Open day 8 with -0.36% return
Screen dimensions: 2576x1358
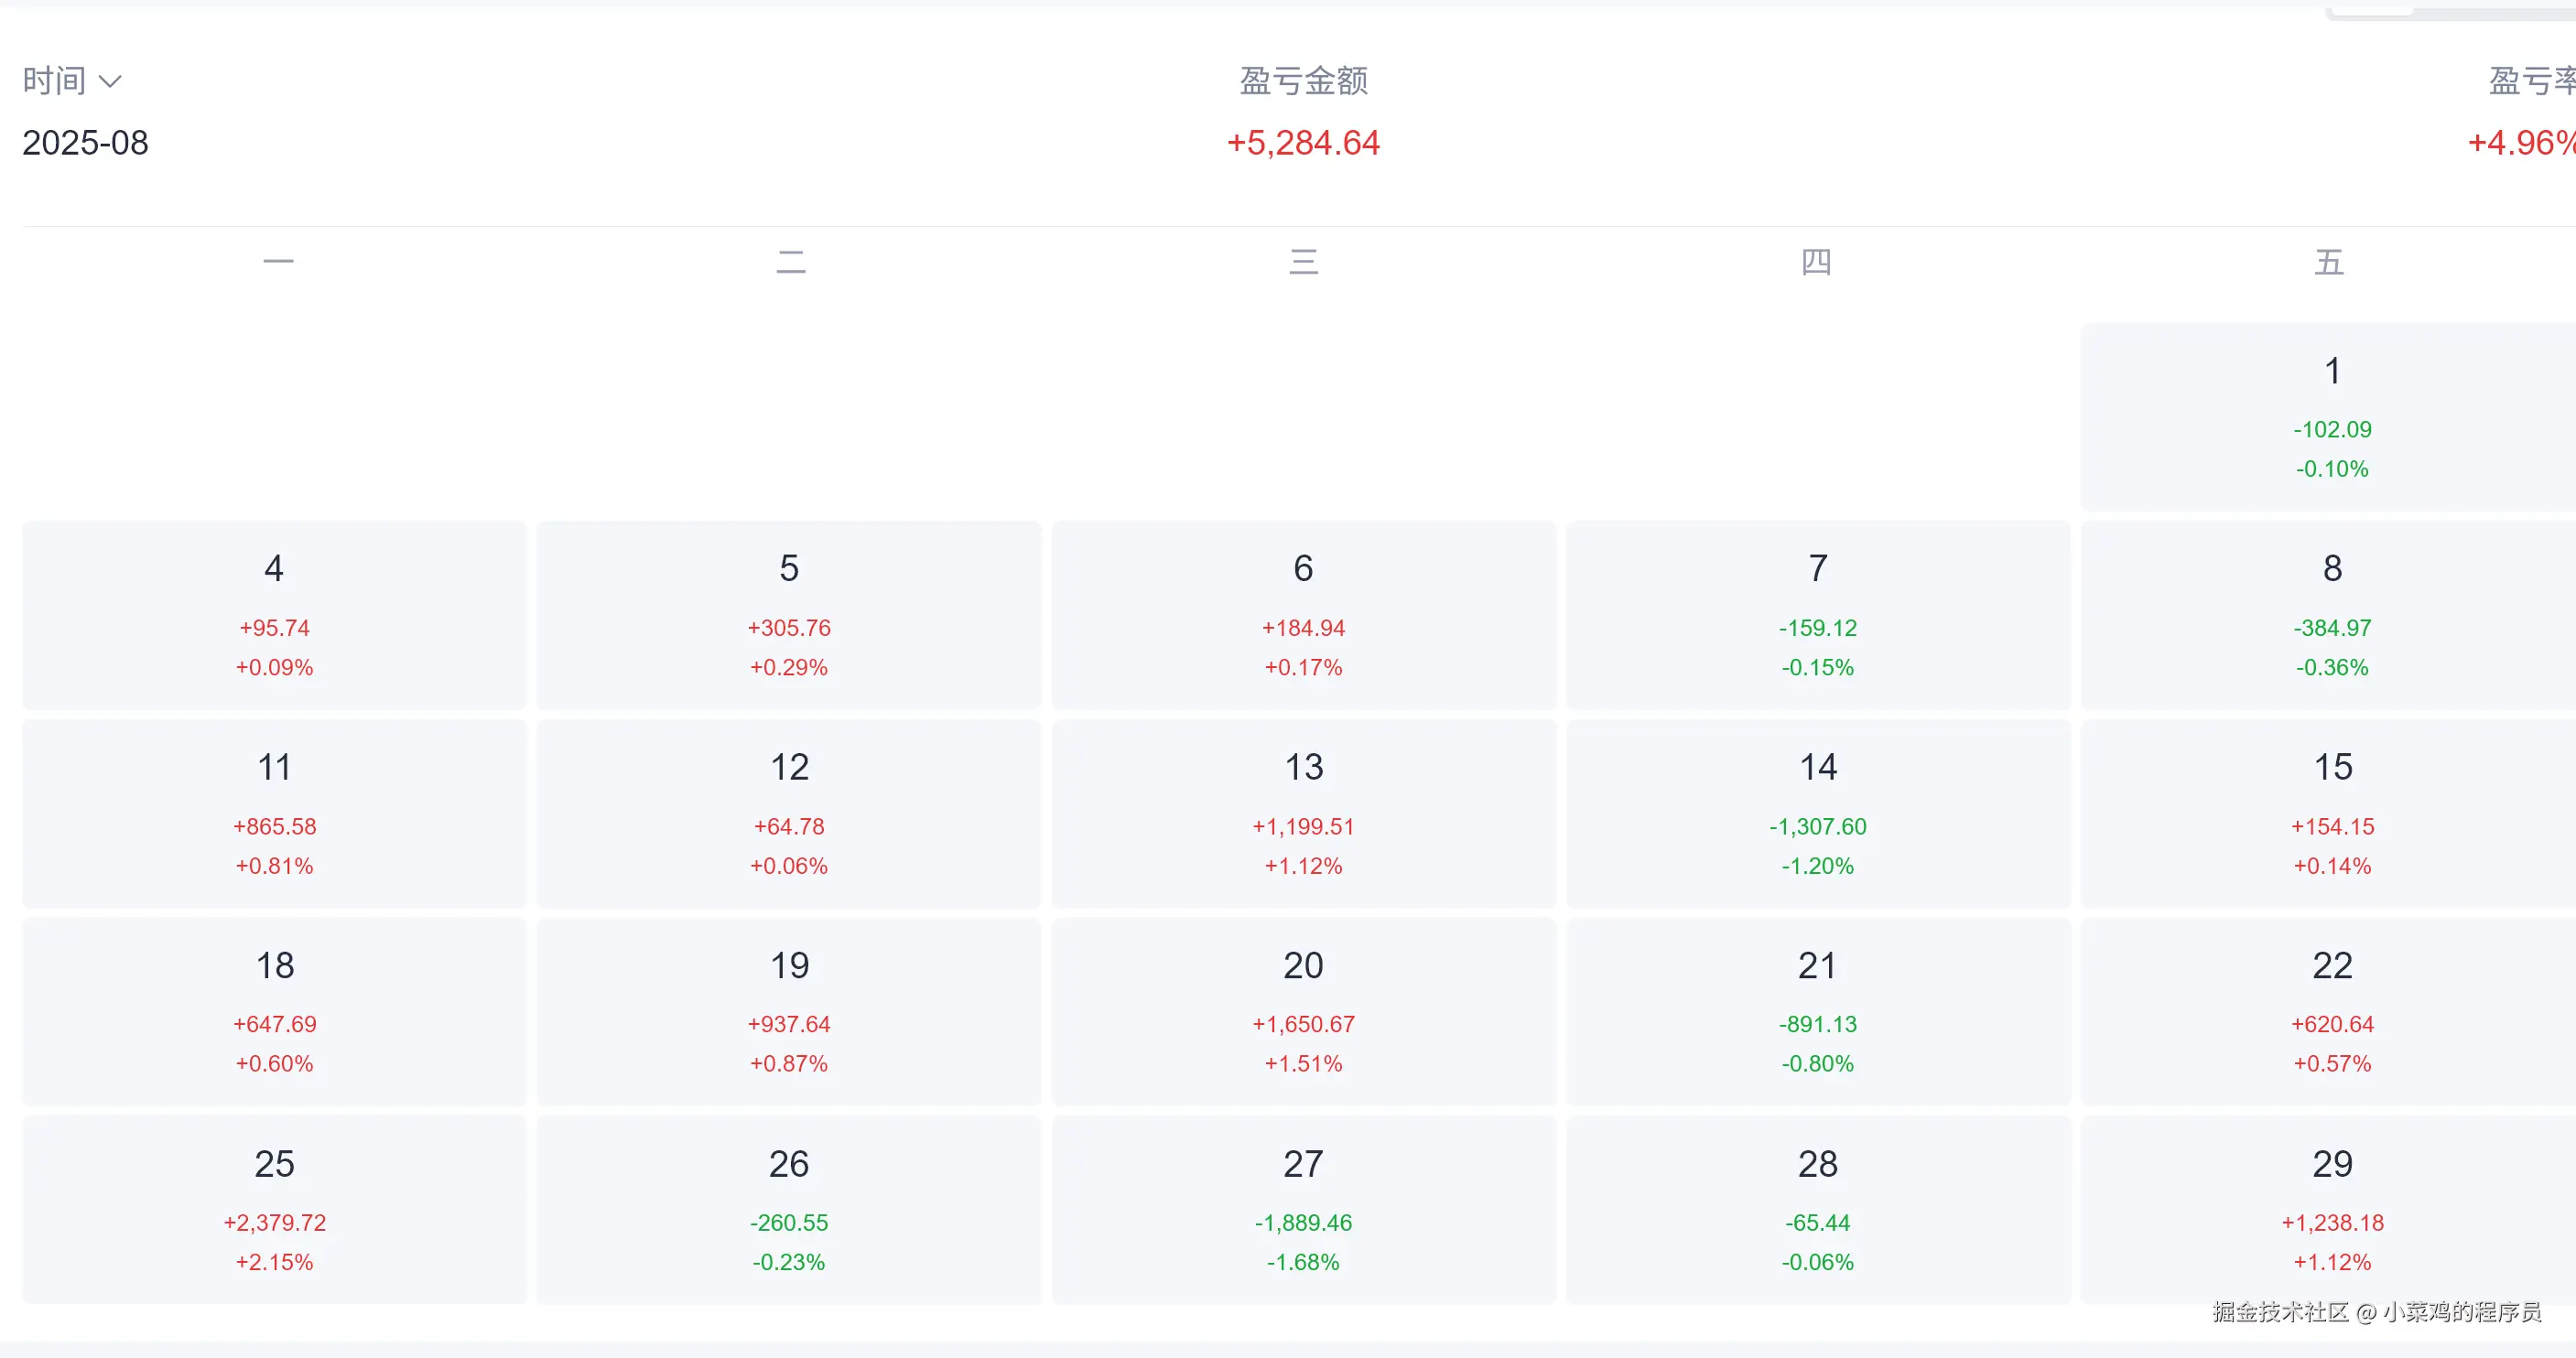click(x=2330, y=615)
